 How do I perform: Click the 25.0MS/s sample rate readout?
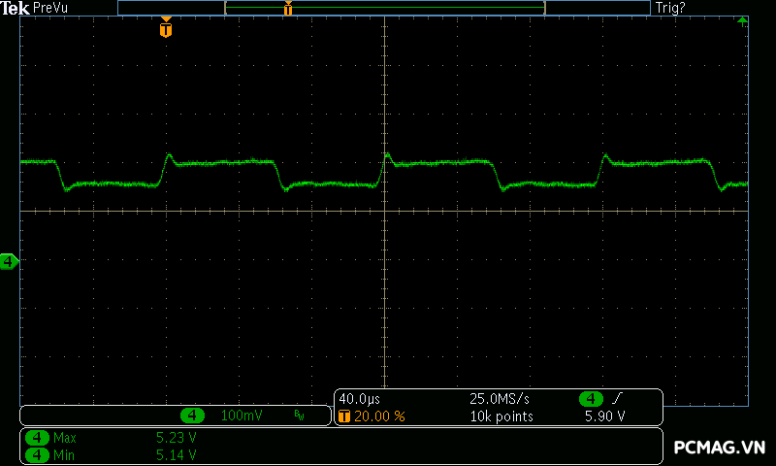(x=499, y=399)
